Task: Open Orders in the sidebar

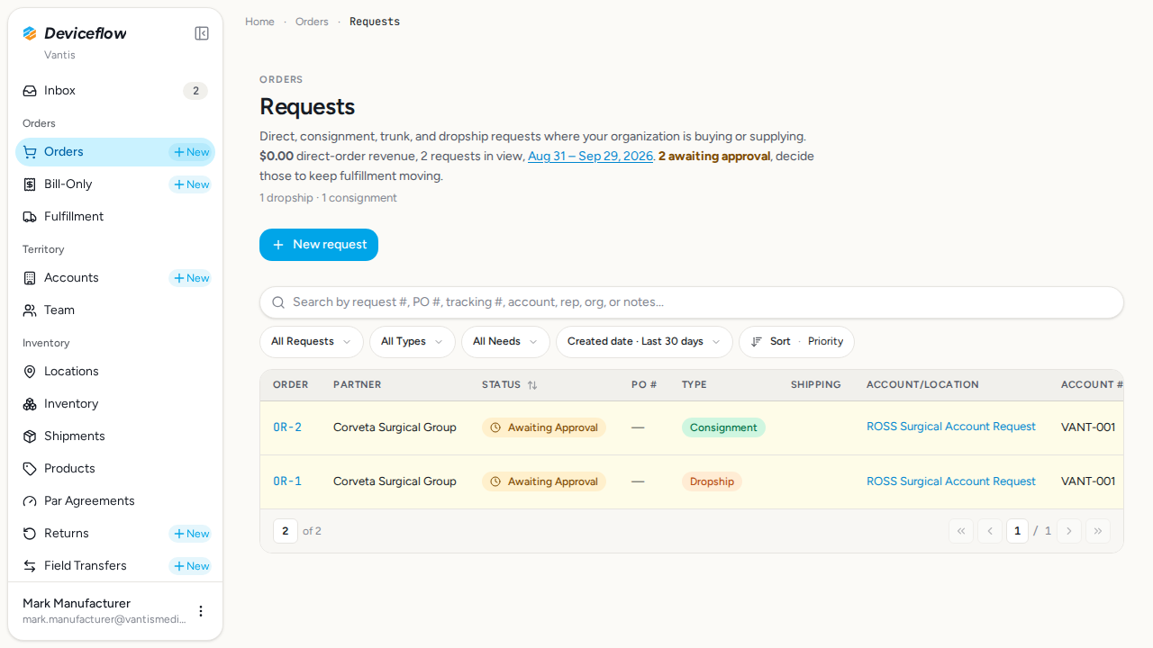Action: coord(115,152)
